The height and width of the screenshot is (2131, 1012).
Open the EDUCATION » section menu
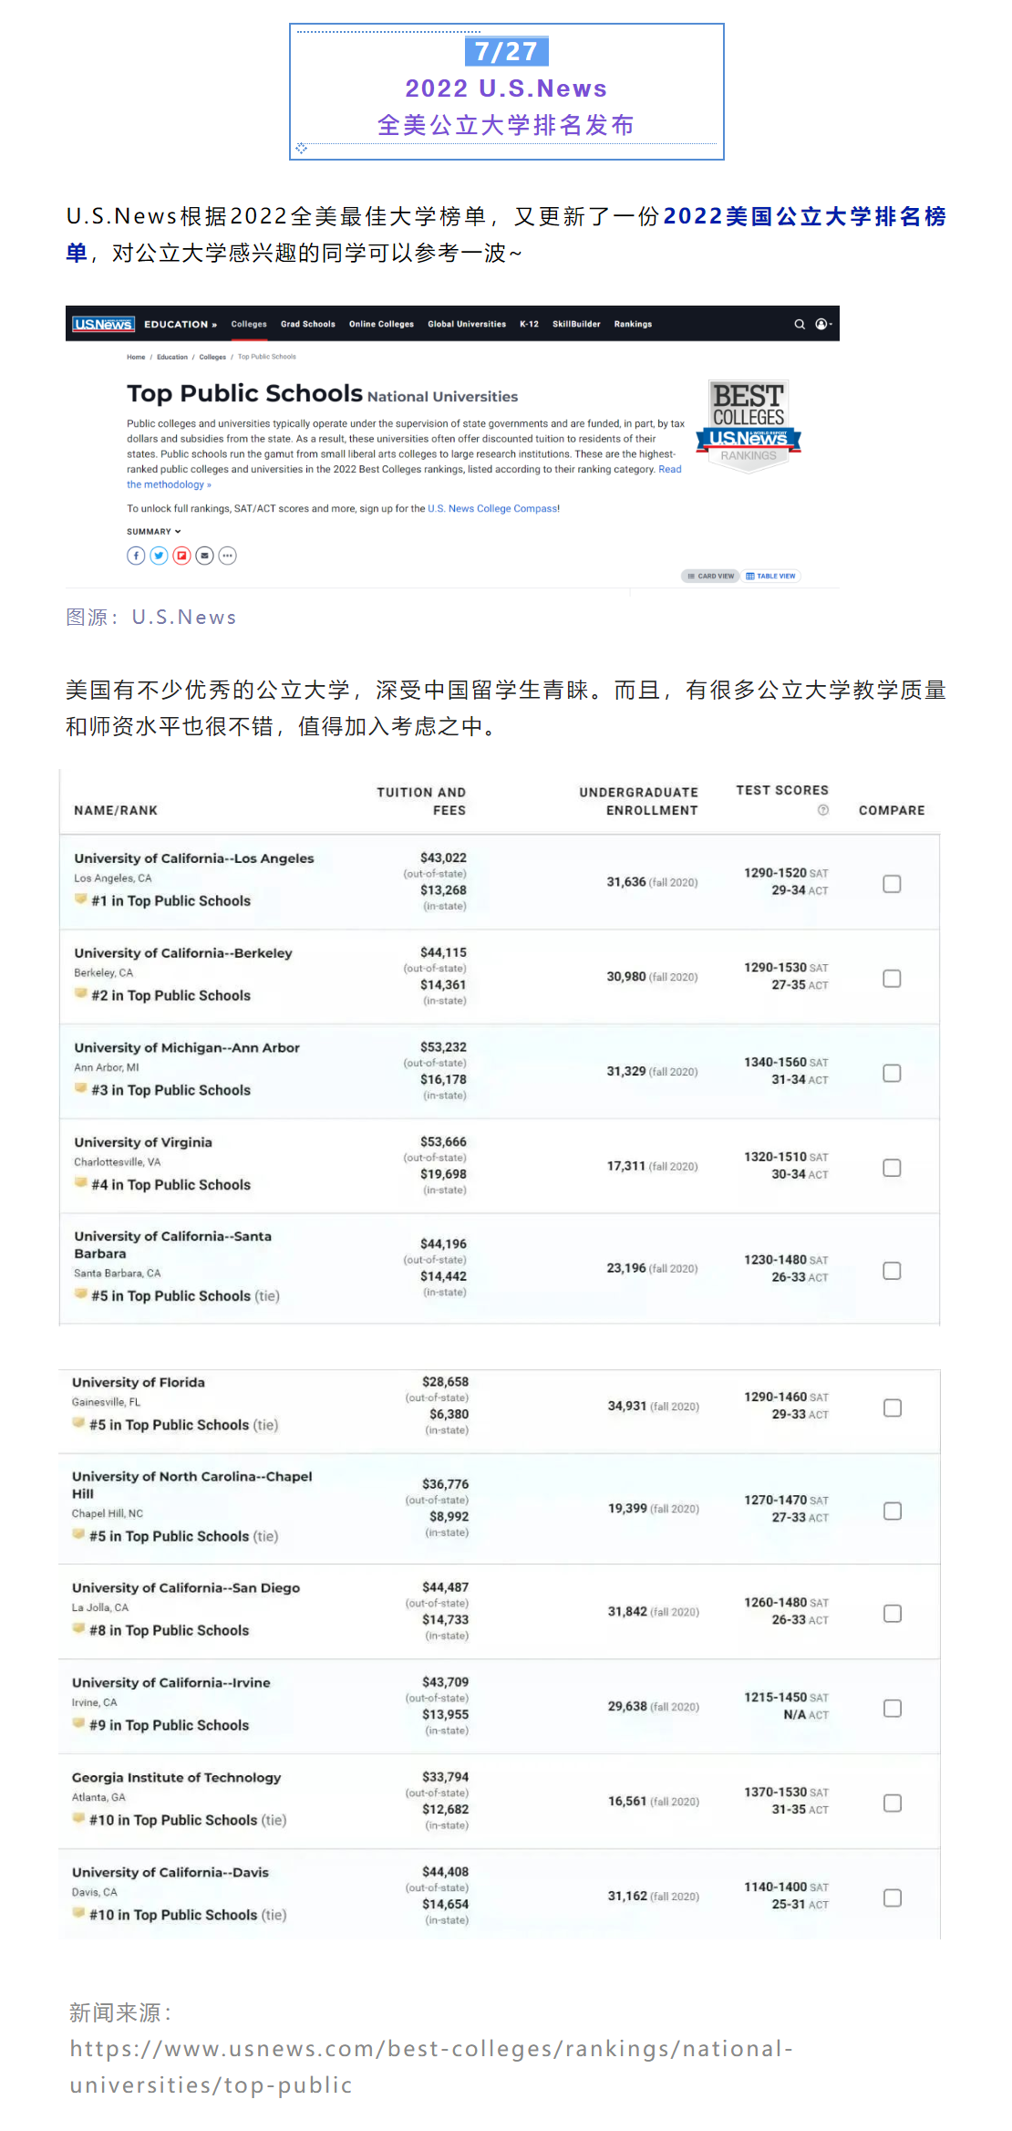(x=181, y=324)
